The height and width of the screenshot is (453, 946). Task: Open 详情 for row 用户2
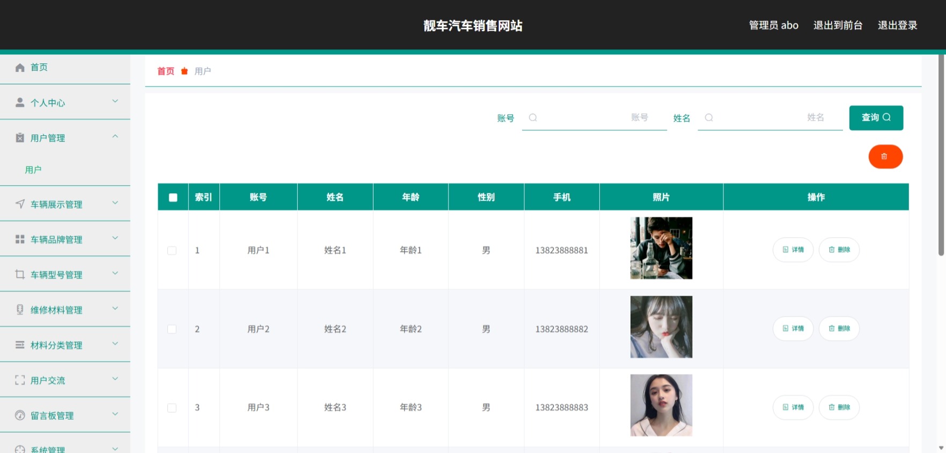793,328
